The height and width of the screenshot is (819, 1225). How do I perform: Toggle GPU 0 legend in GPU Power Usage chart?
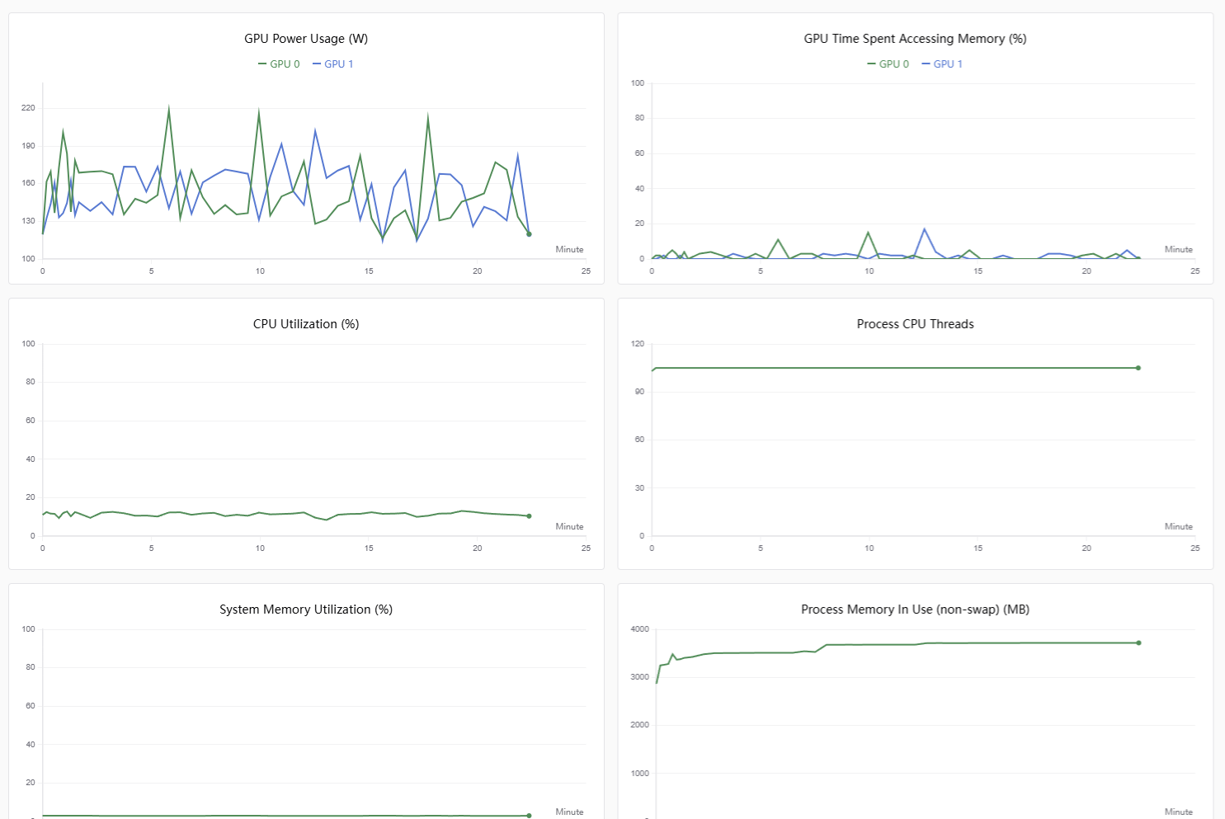pyautogui.click(x=279, y=64)
